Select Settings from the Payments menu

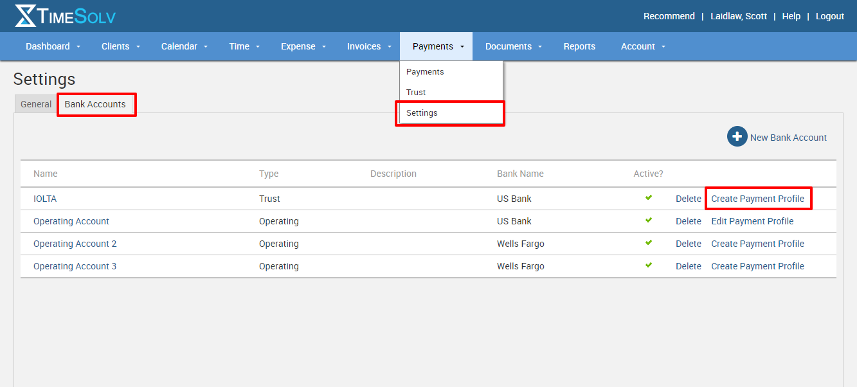[422, 113]
